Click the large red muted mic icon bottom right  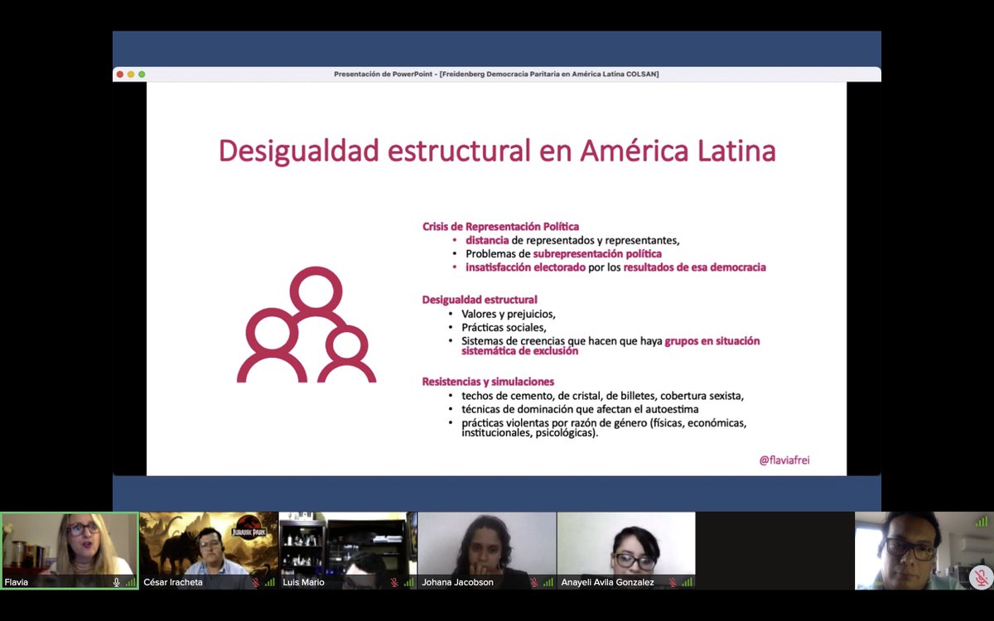[x=982, y=576]
